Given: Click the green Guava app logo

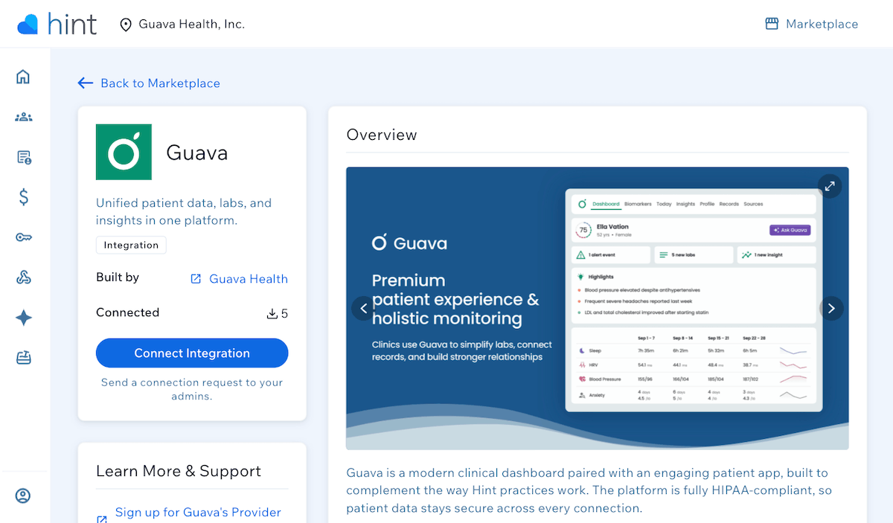Looking at the screenshot, I should tap(124, 152).
